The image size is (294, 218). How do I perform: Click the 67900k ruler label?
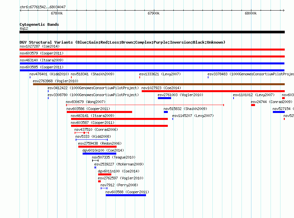(x=154, y=13)
